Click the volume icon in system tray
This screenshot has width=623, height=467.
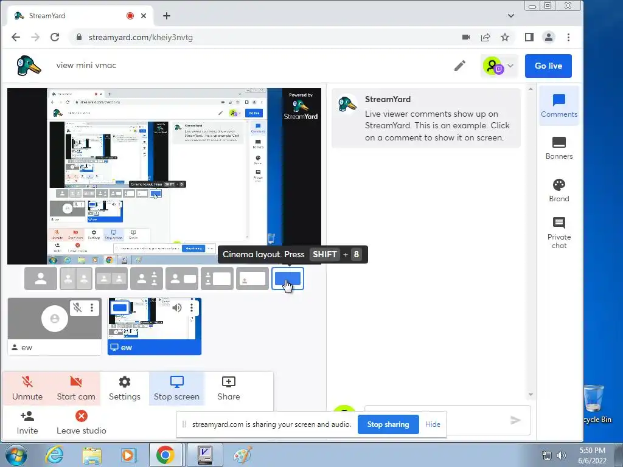562,455
